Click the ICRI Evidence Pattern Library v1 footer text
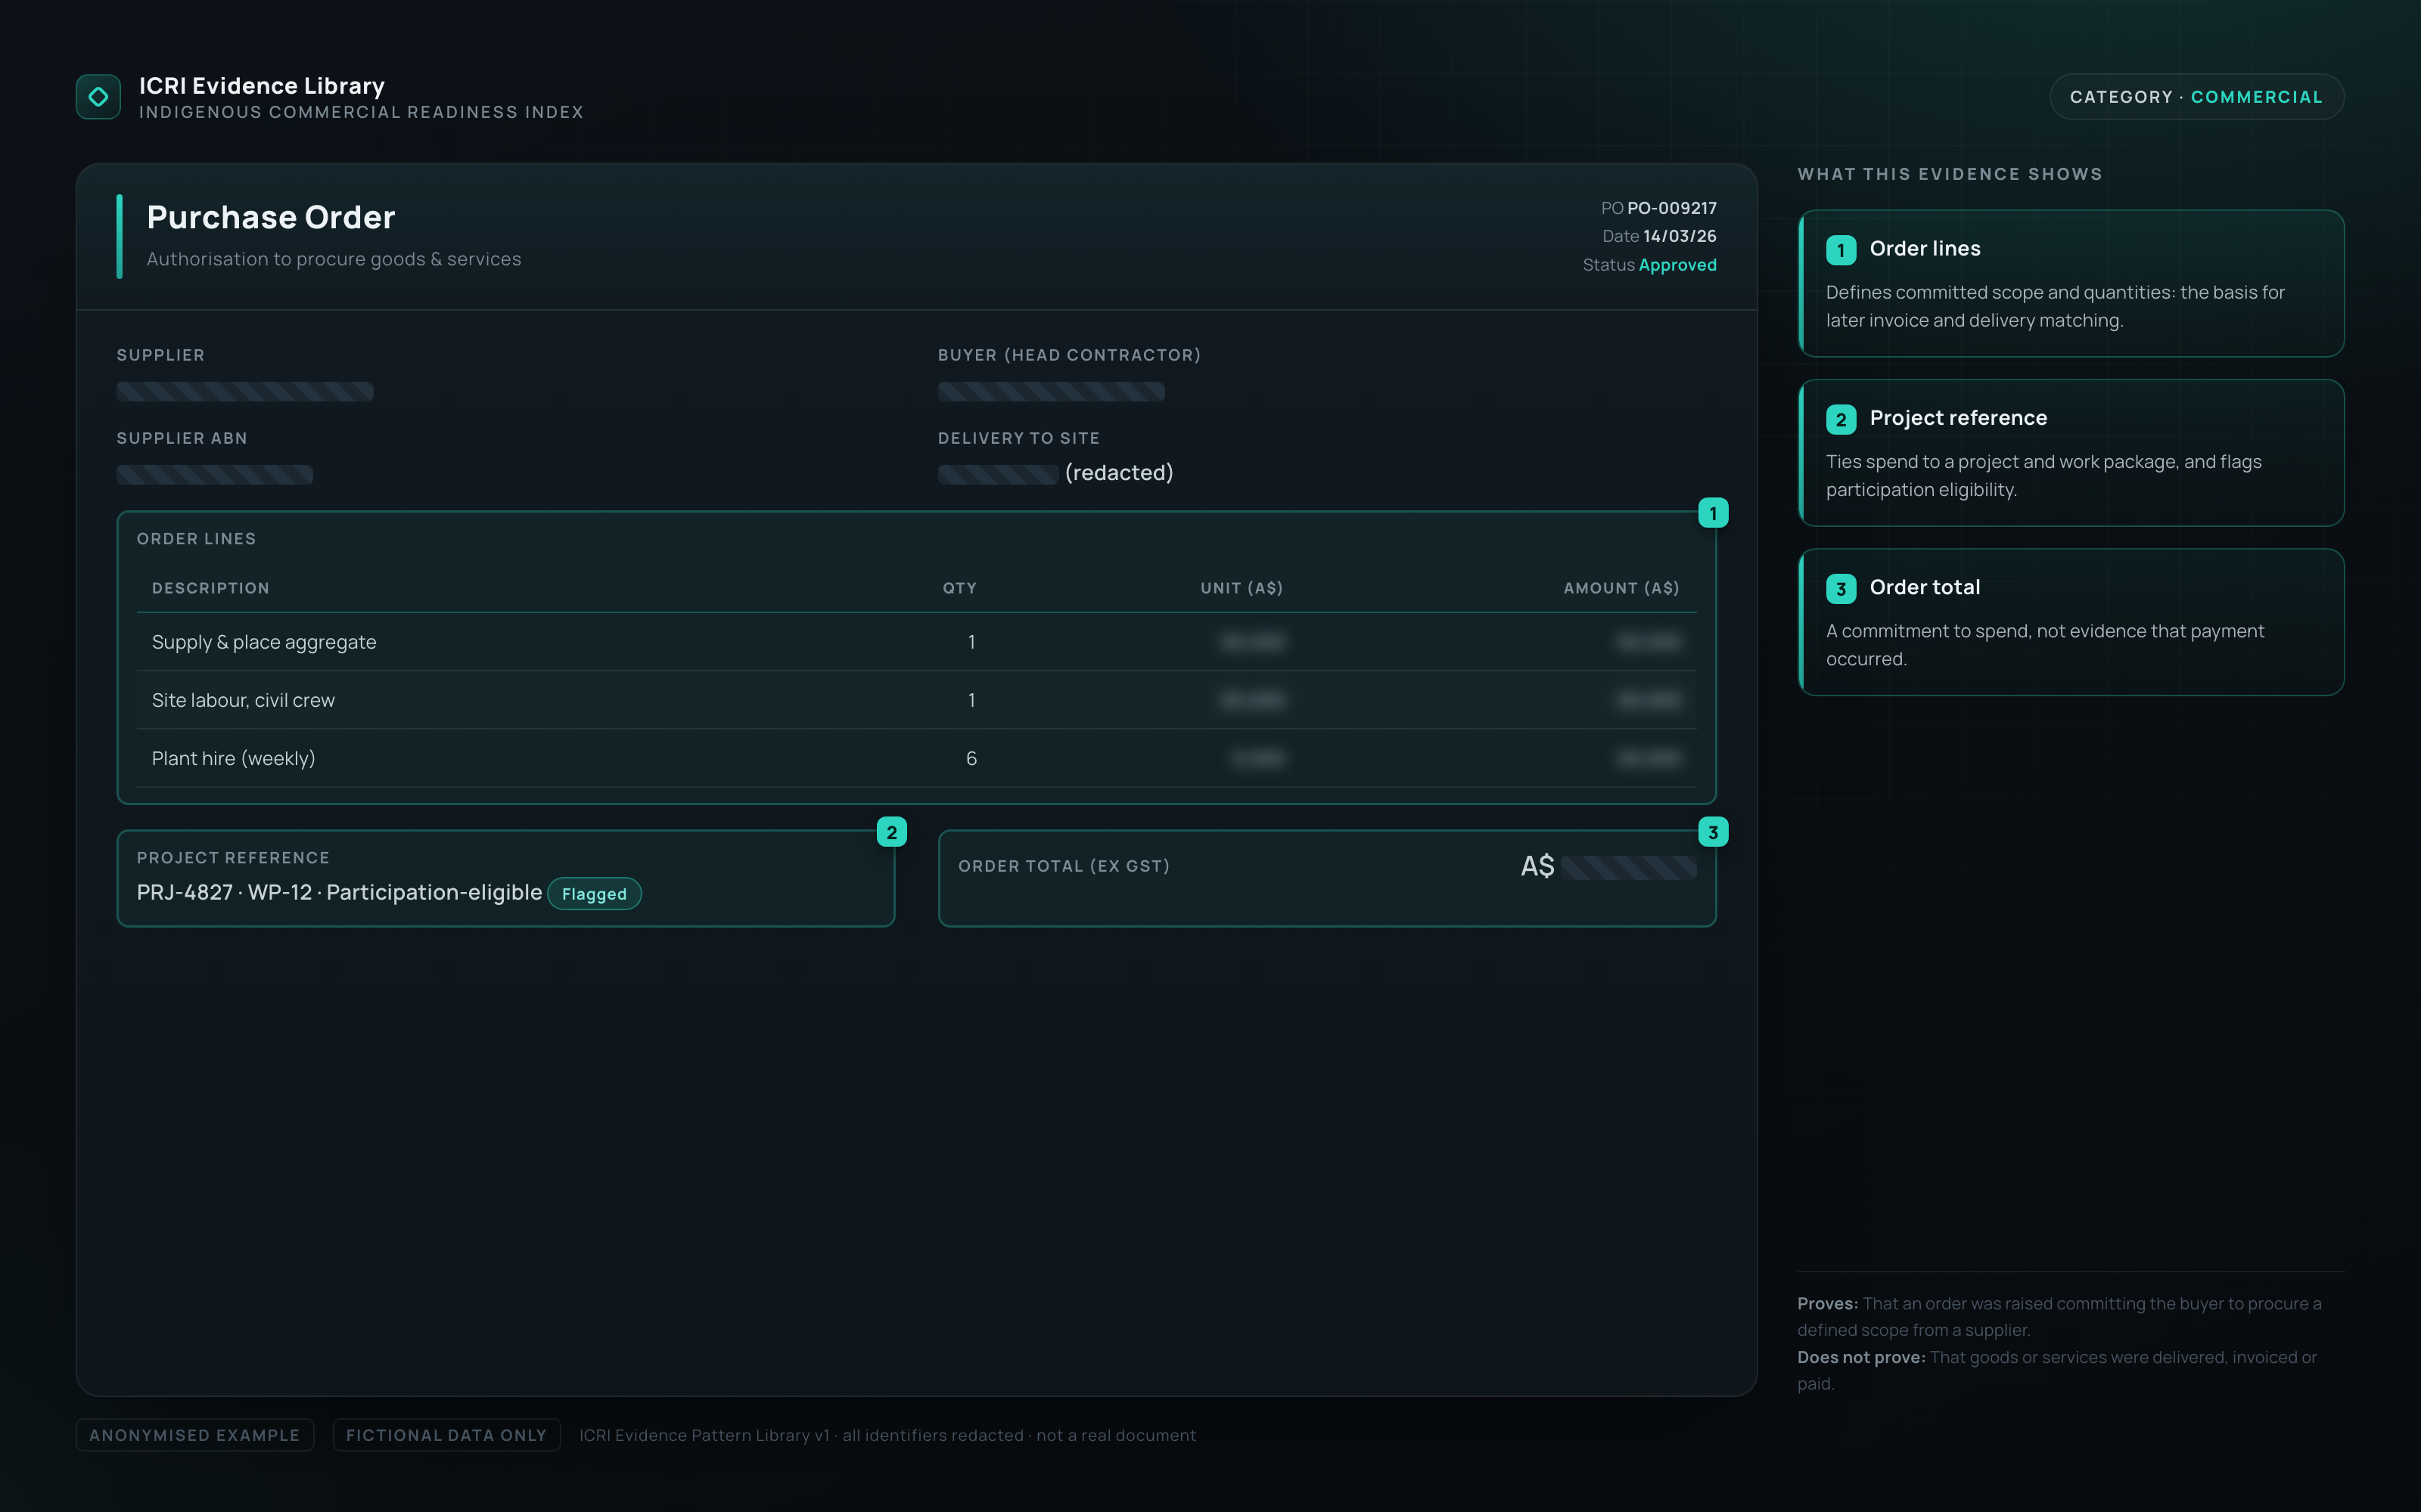This screenshot has height=1512, width=2421. pyautogui.click(x=887, y=1435)
